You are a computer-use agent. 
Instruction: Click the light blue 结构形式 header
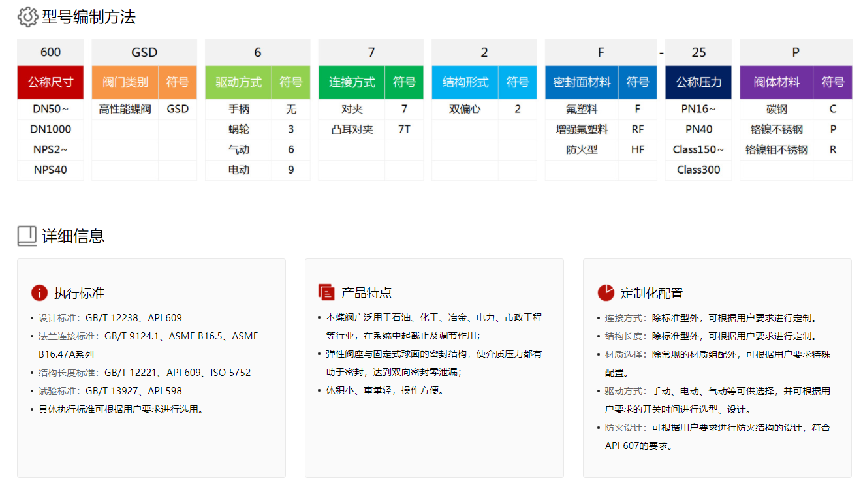(x=465, y=82)
